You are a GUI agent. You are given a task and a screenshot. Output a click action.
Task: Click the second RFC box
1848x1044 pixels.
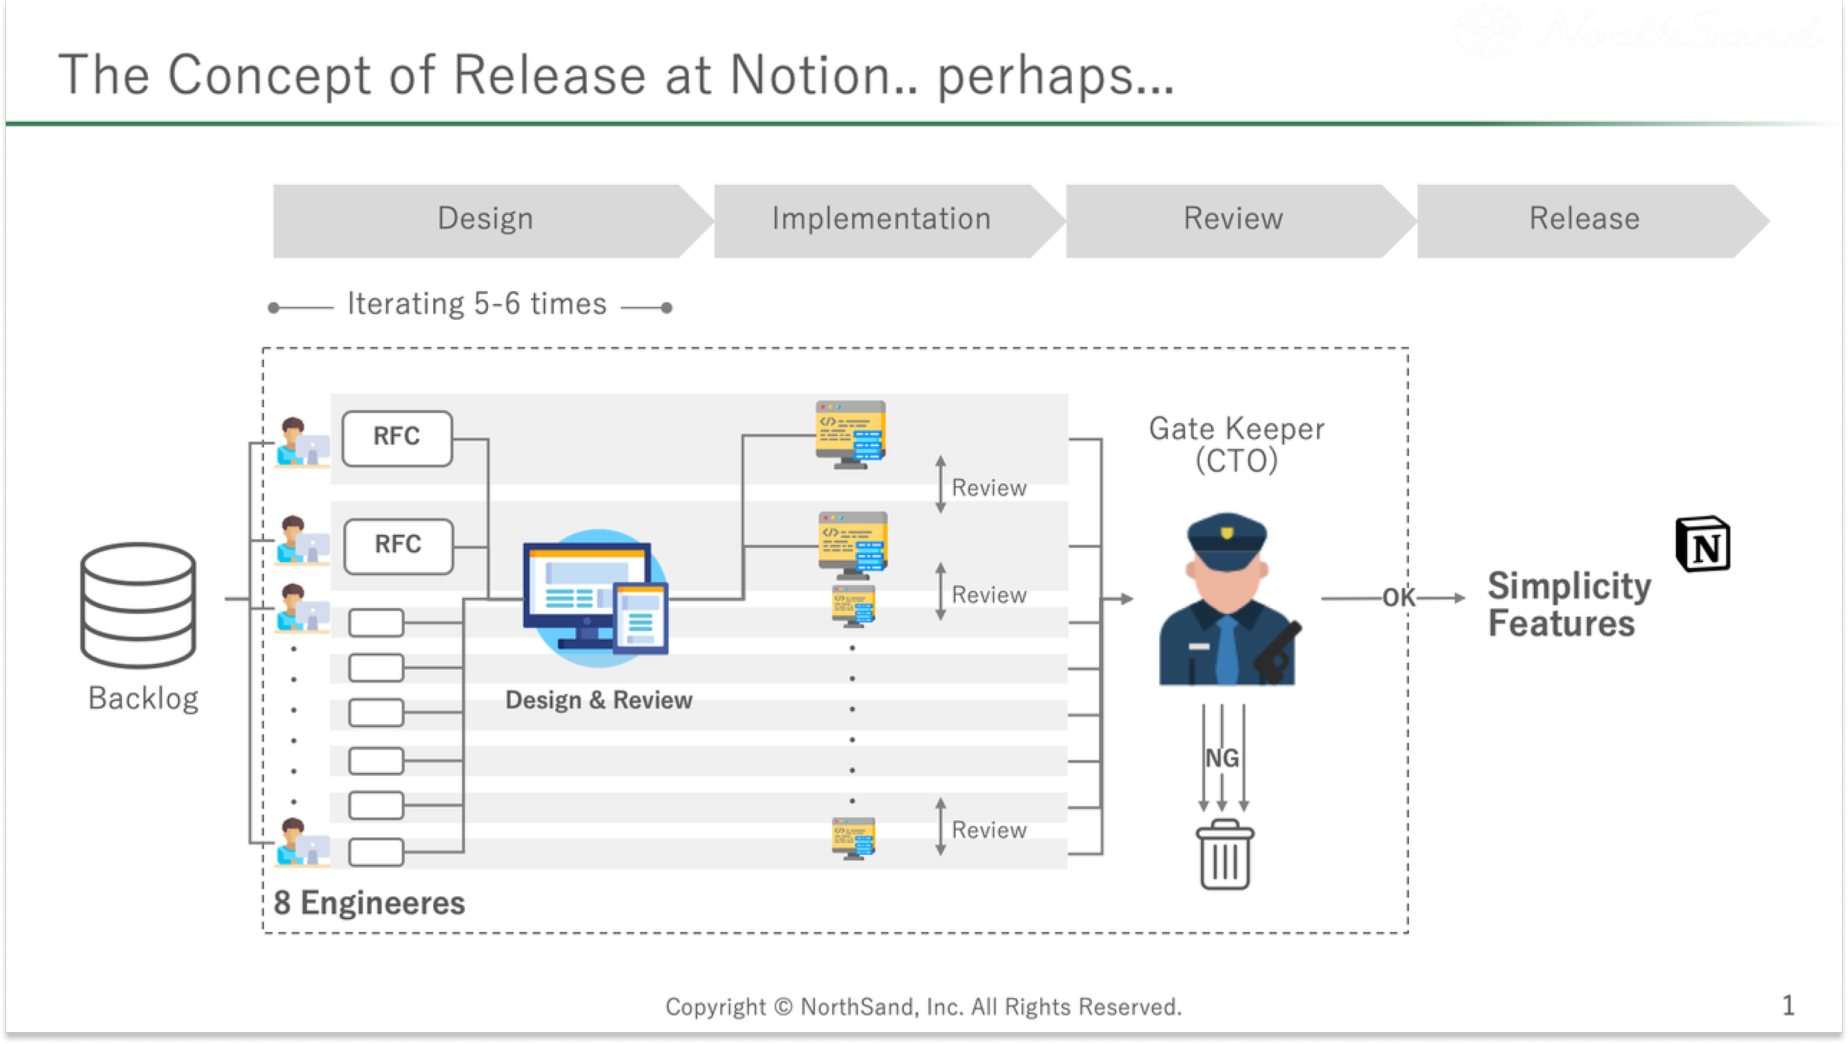coord(398,546)
